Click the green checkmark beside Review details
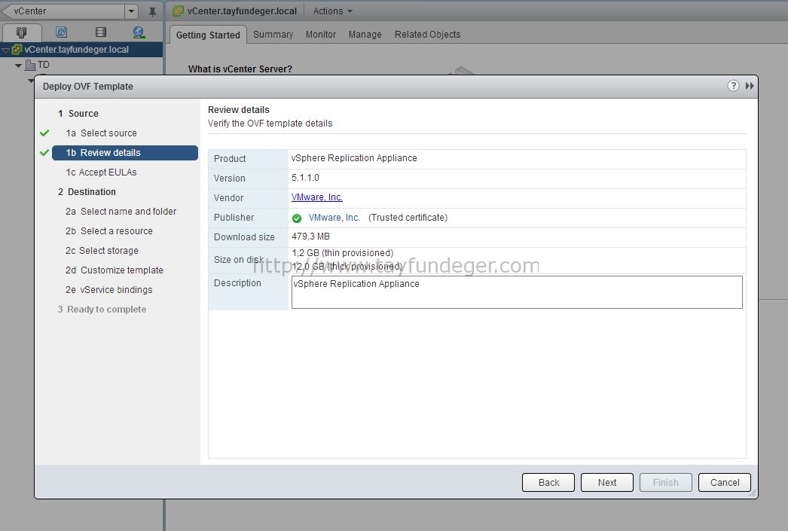 (x=44, y=152)
